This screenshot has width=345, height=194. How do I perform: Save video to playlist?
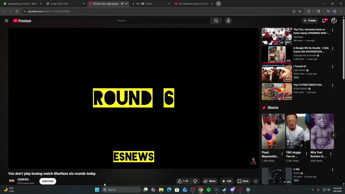click(x=243, y=181)
